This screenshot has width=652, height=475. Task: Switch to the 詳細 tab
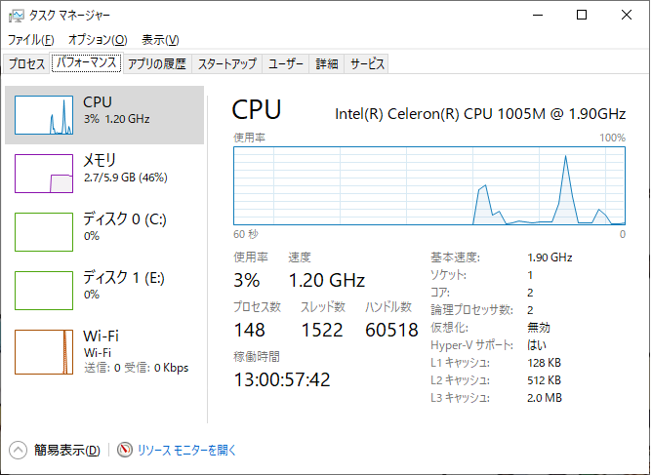pos(327,64)
